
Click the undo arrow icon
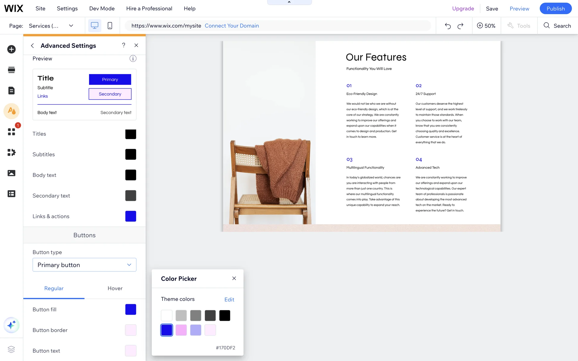[448, 26]
